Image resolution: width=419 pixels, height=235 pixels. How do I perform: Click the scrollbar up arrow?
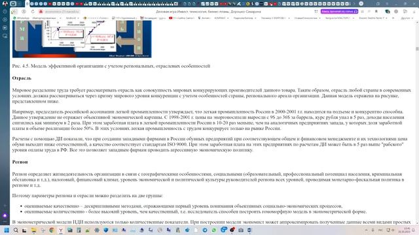pyautogui.click(x=417, y=23)
